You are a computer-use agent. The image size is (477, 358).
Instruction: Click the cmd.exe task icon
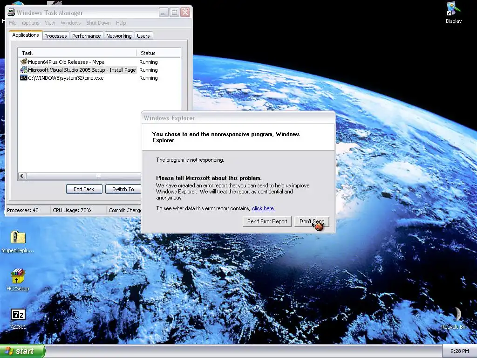(x=23, y=78)
